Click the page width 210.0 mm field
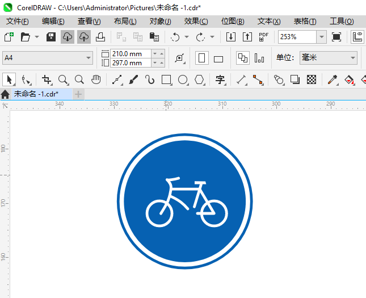The width and height of the screenshot is (366, 298). (131, 54)
